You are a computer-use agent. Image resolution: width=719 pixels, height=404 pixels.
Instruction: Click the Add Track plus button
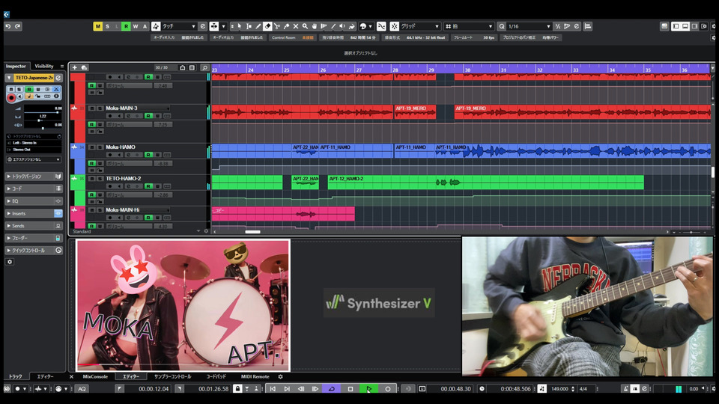[75, 68]
